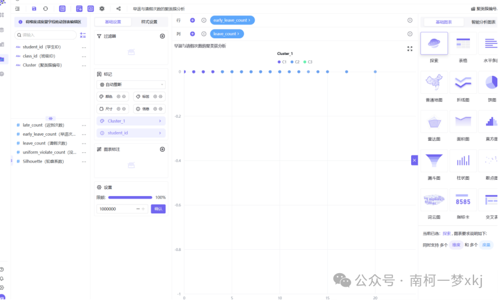This screenshot has height=300, width=498.
Task: Click the 信息 info mark button
Action: click(149, 109)
